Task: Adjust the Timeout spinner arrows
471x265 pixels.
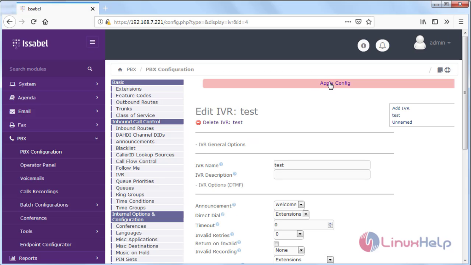Action: [x=330, y=225]
